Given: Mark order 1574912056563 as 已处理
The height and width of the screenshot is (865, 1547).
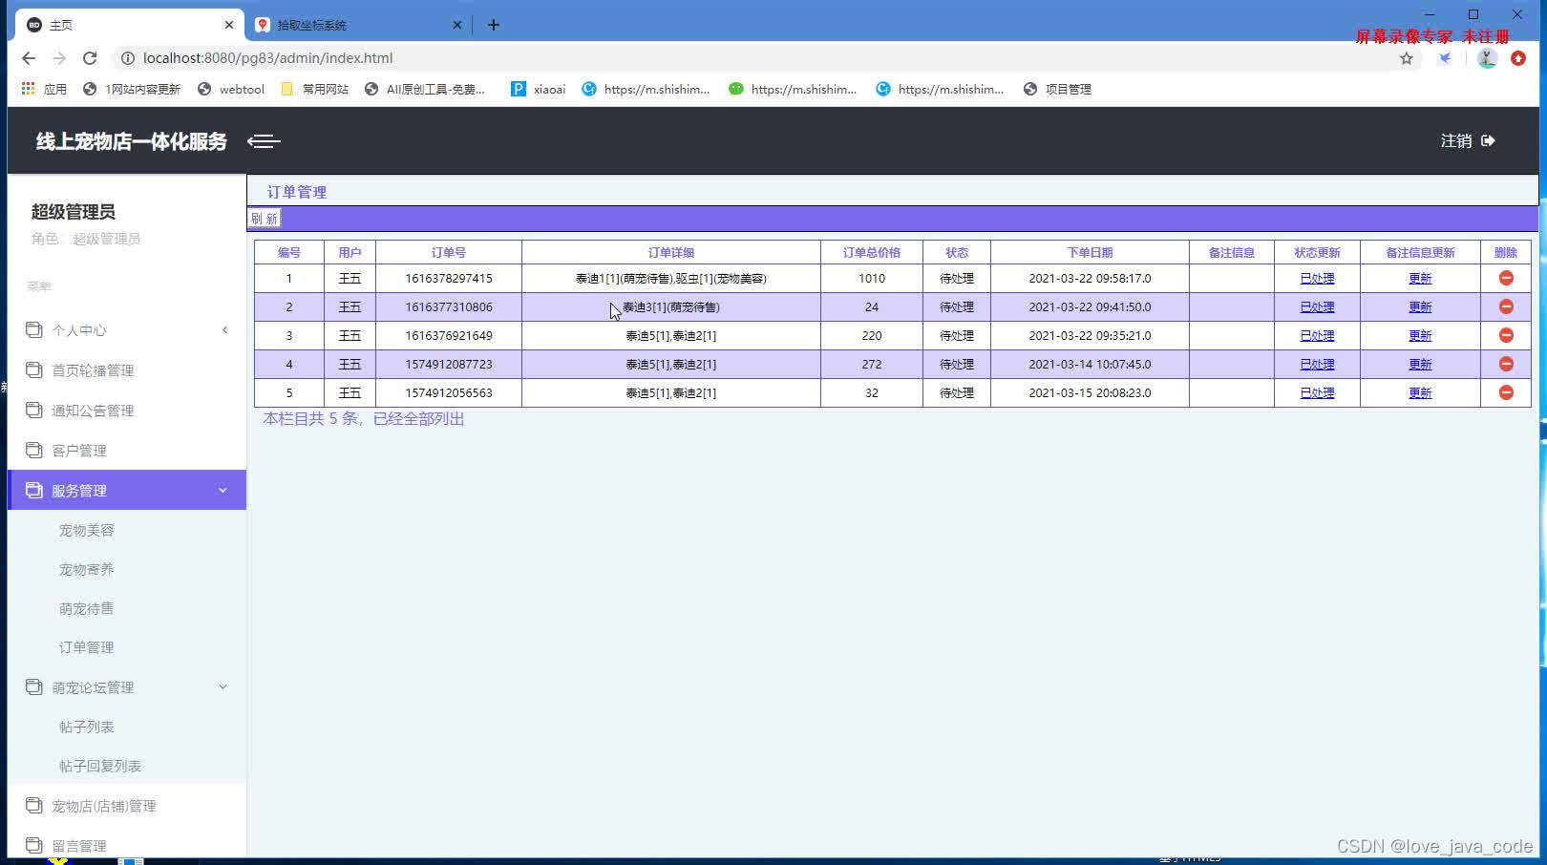Looking at the screenshot, I should click(x=1317, y=392).
